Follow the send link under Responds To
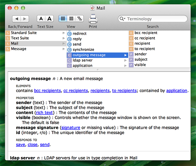Screen dimensions: 196x166 pyautogui.click(x=45, y=144)
